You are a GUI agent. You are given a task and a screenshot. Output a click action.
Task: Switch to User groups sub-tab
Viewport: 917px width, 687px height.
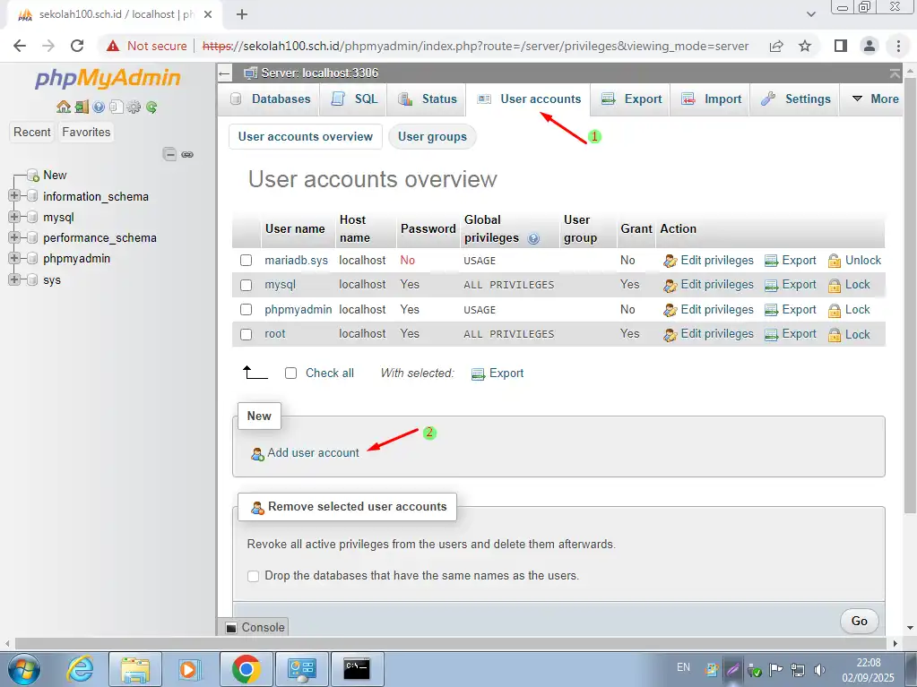click(432, 137)
